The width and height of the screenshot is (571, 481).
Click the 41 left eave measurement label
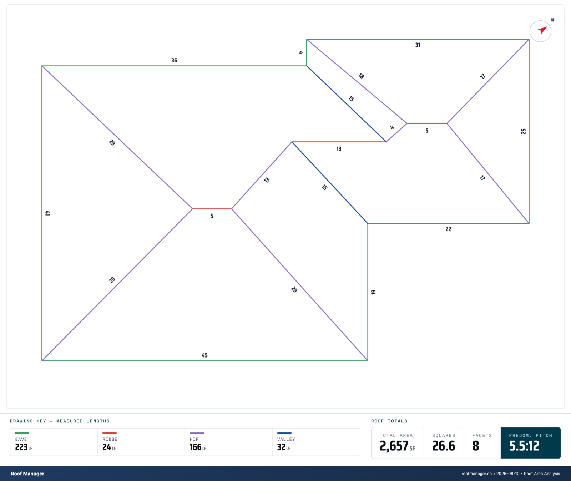click(x=47, y=213)
